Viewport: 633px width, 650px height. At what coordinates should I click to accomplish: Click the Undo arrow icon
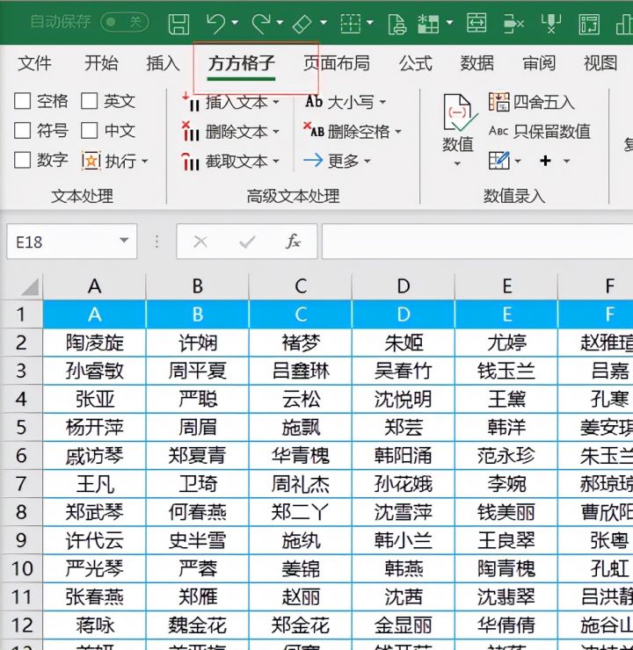(x=216, y=23)
